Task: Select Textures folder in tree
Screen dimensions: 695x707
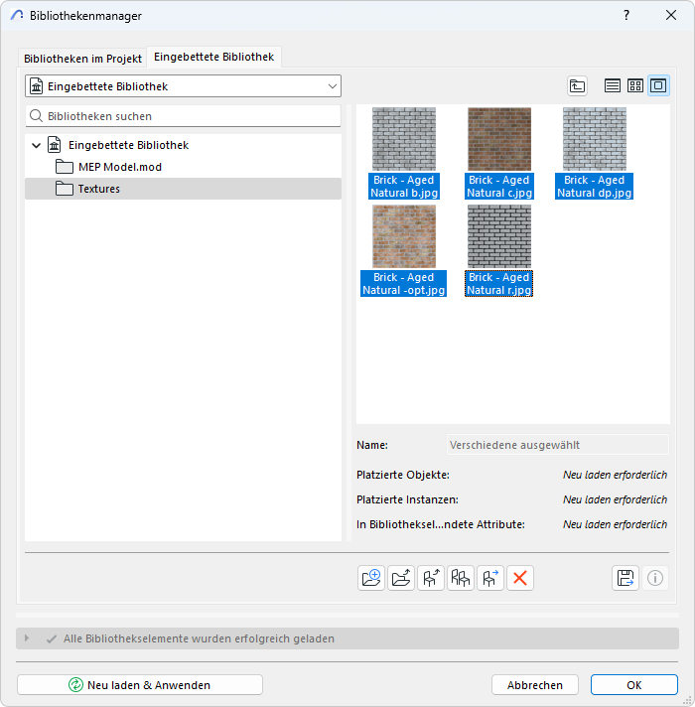Action: tap(183, 189)
